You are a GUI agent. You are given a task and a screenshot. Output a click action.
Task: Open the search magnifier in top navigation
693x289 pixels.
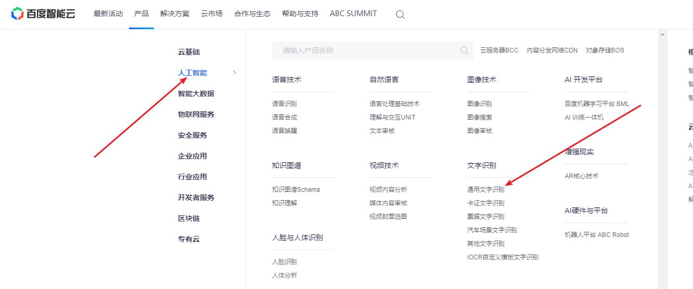point(400,15)
